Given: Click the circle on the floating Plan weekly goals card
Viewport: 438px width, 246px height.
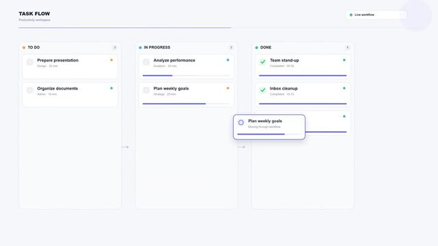Looking at the screenshot, I should point(241,122).
